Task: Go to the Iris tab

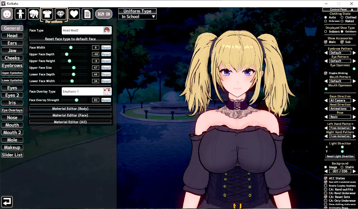Action: [12, 103]
